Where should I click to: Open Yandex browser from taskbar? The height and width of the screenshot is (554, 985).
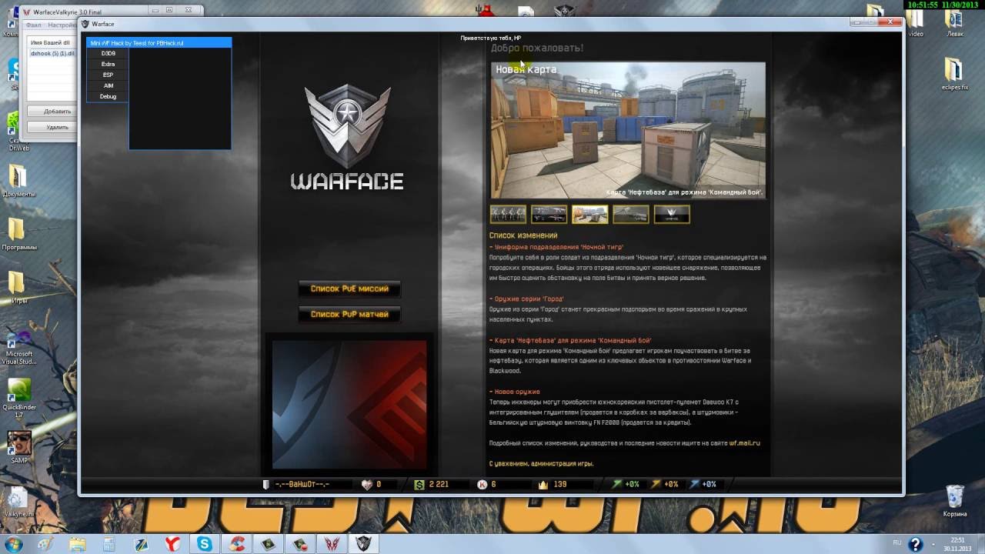point(173,544)
